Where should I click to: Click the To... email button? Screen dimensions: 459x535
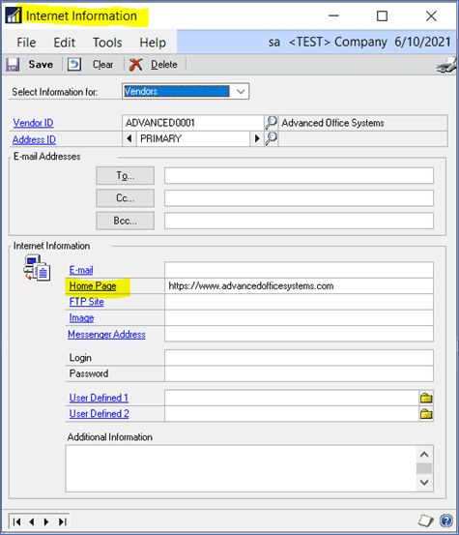click(x=125, y=176)
